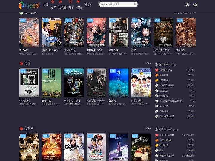
Task: Focus the keyword search input field
Action: coord(121,4)
